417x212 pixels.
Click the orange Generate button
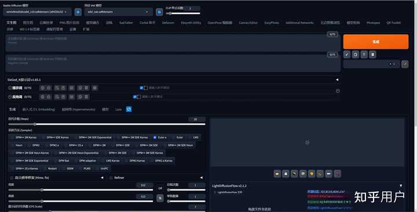click(376, 42)
